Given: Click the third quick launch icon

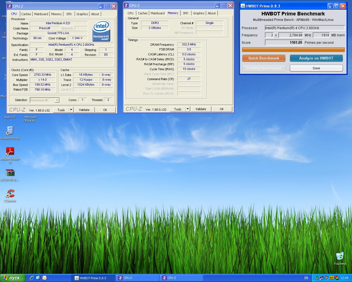Looking at the screenshot, I should 44,278.
